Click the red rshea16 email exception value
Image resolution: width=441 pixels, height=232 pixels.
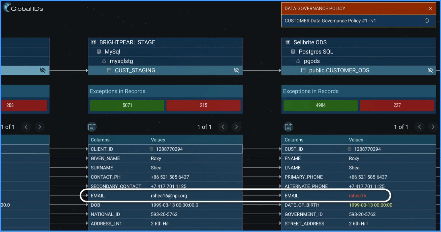click(x=357, y=196)
